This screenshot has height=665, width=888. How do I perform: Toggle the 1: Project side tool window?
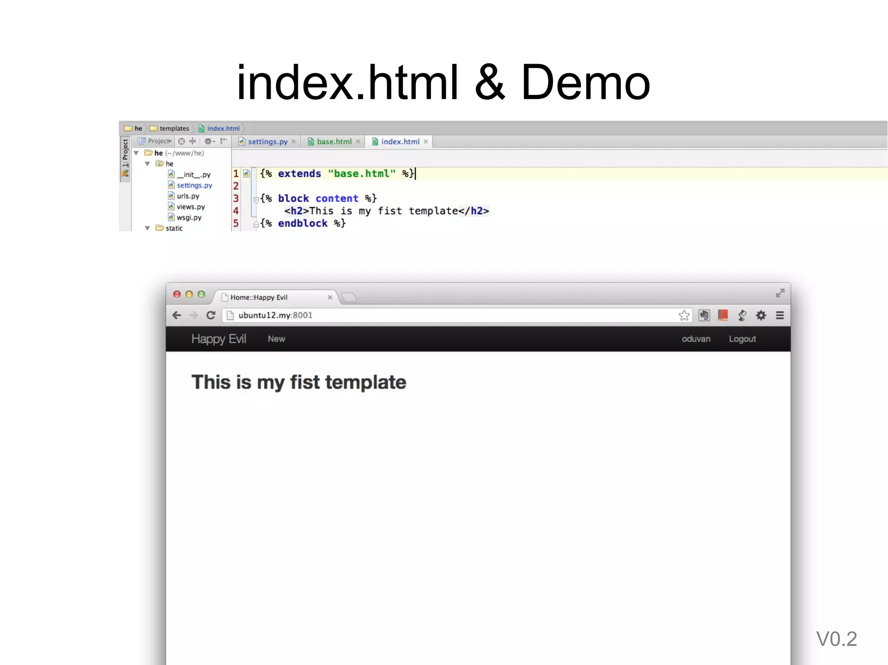[125, 158]
